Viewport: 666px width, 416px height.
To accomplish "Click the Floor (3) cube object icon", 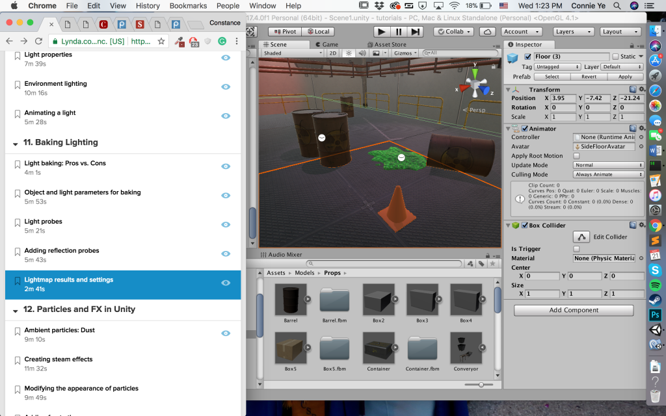I will pos(513,58).
